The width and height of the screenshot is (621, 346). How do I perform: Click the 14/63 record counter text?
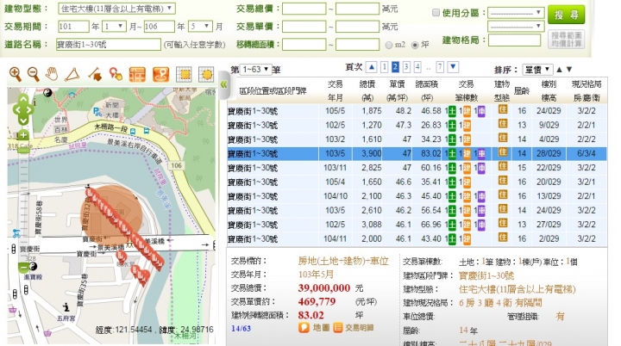pos(241,329)
